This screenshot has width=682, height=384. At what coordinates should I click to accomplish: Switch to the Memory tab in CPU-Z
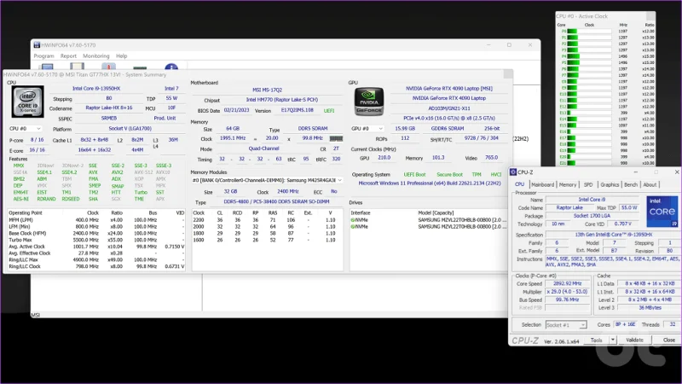click(568, 184)
